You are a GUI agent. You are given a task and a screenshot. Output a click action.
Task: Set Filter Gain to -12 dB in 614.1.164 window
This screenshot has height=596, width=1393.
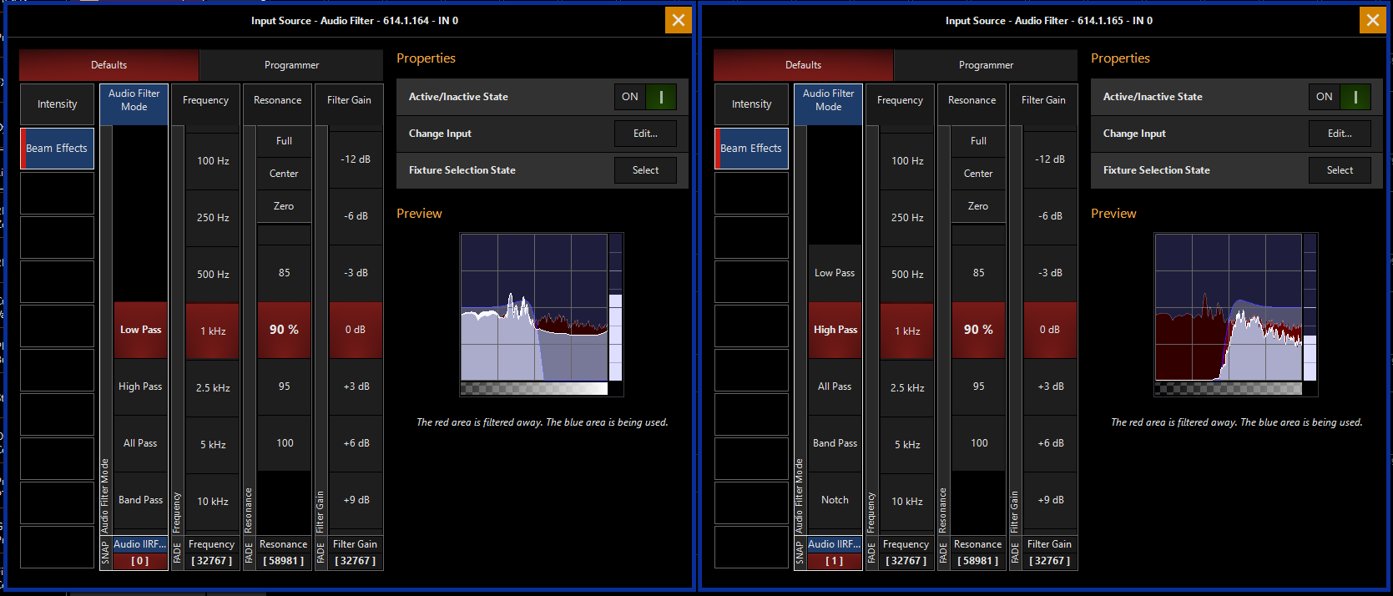(356, 159)
